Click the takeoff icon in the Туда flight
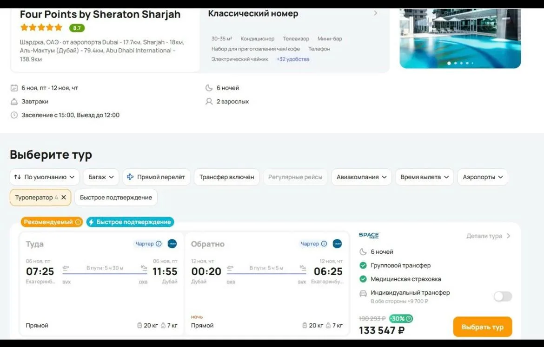The height and width of the screenshot is (347, 544). 66,268
